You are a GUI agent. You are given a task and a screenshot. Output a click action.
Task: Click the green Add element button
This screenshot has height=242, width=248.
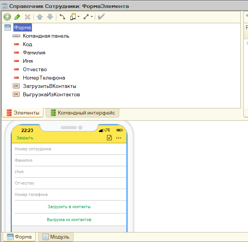tap(7, 17)
